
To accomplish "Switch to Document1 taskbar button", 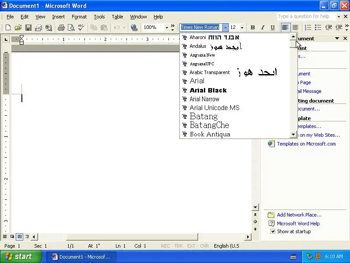I will click(x=81, y=257).
